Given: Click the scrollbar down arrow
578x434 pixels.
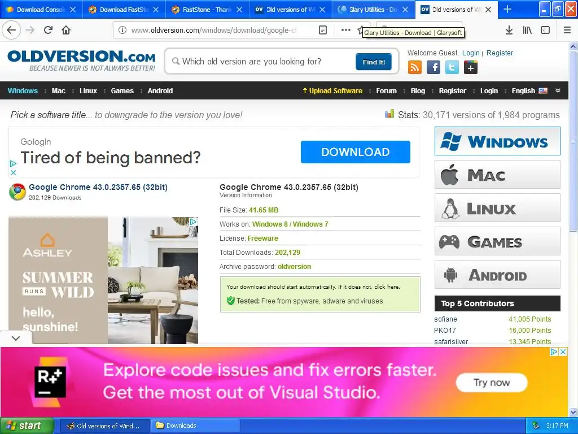Looking at the screenshot, I should coord(573,412).
